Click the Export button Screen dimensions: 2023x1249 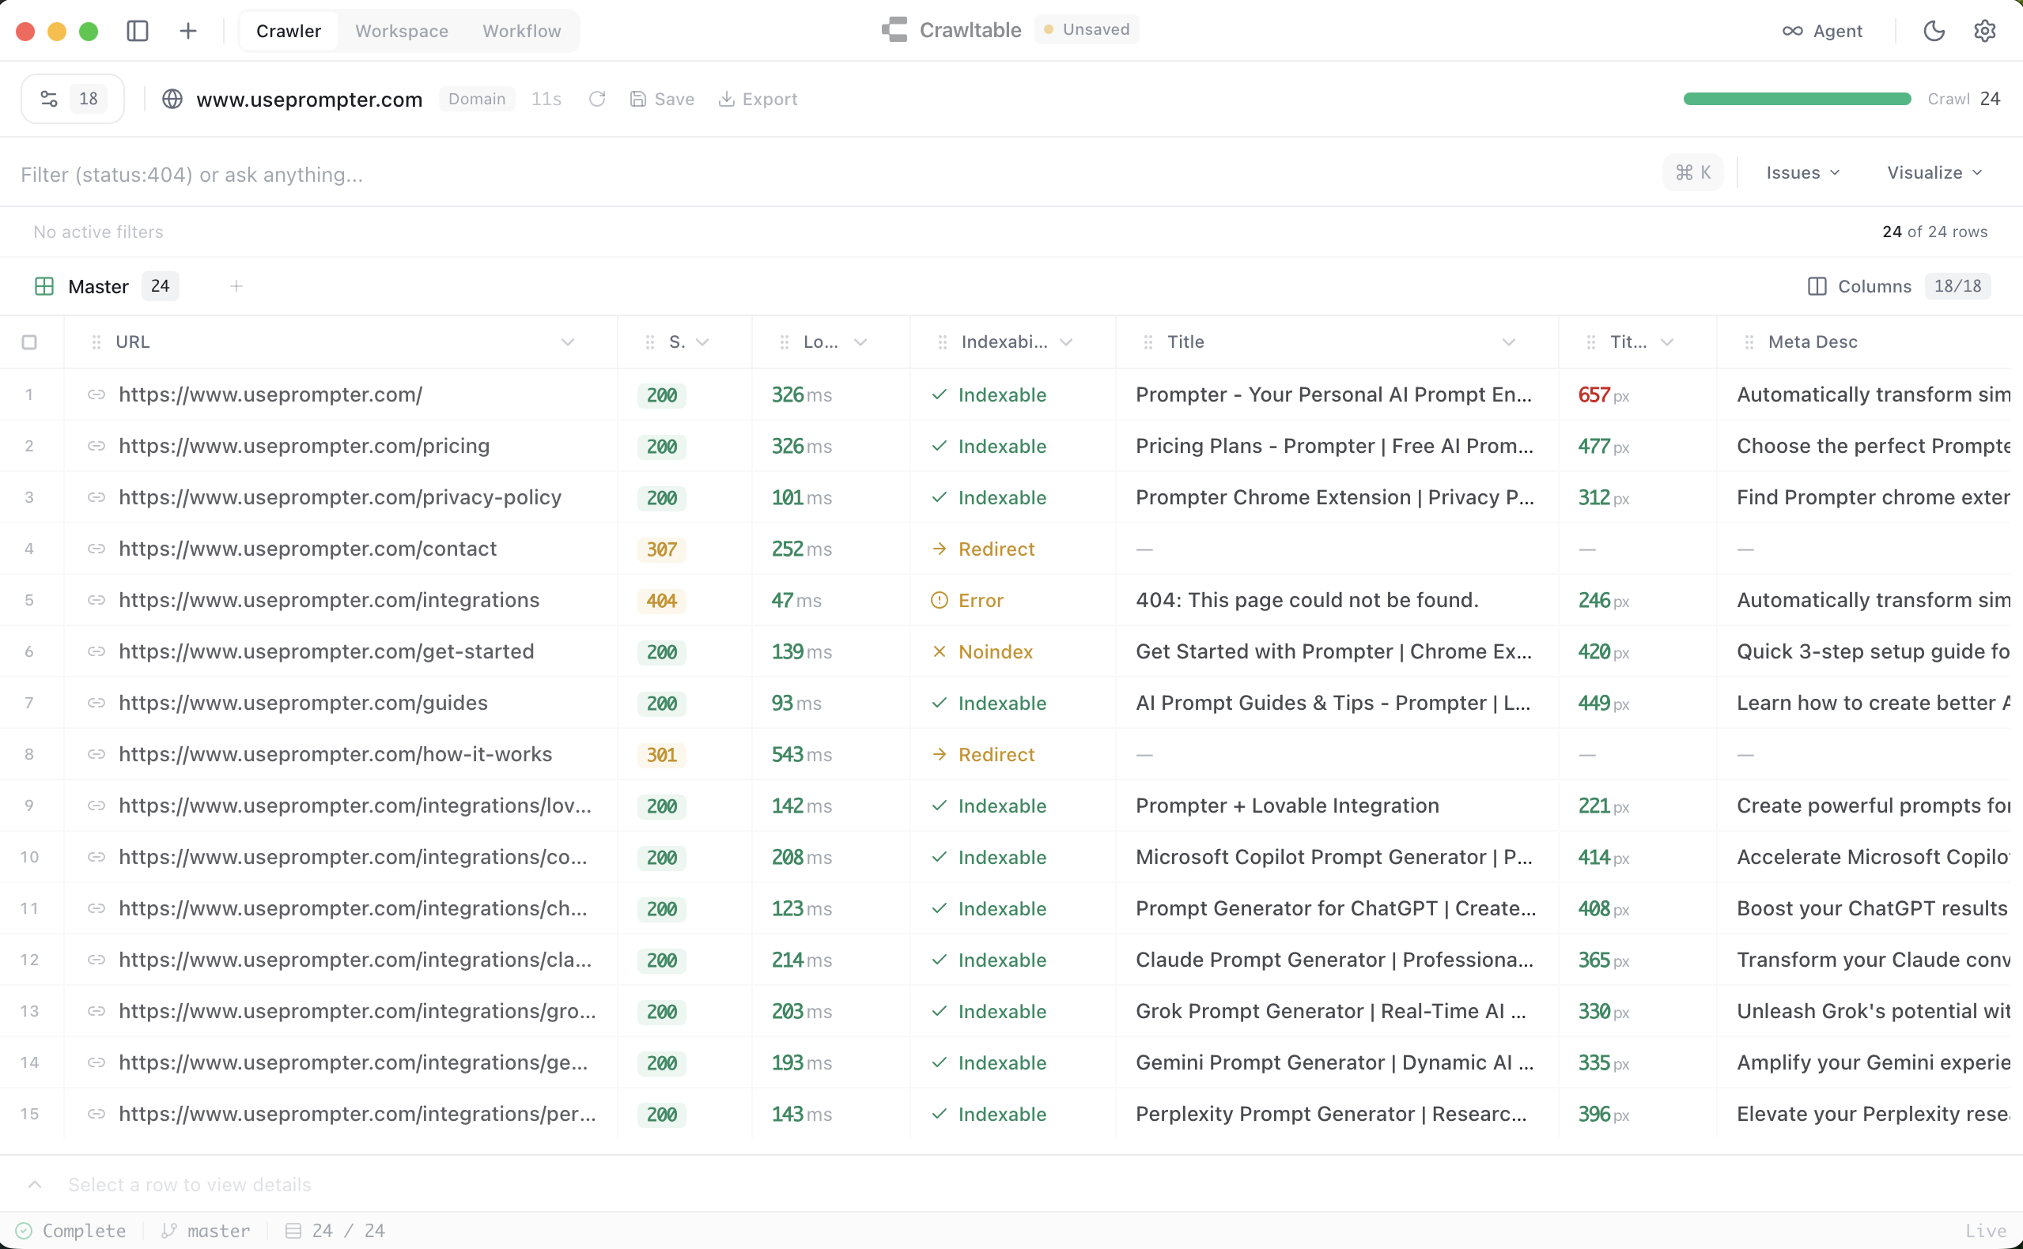point(758,99)
